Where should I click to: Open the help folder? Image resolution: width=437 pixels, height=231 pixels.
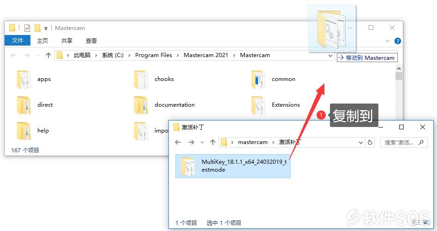[33, 131]
